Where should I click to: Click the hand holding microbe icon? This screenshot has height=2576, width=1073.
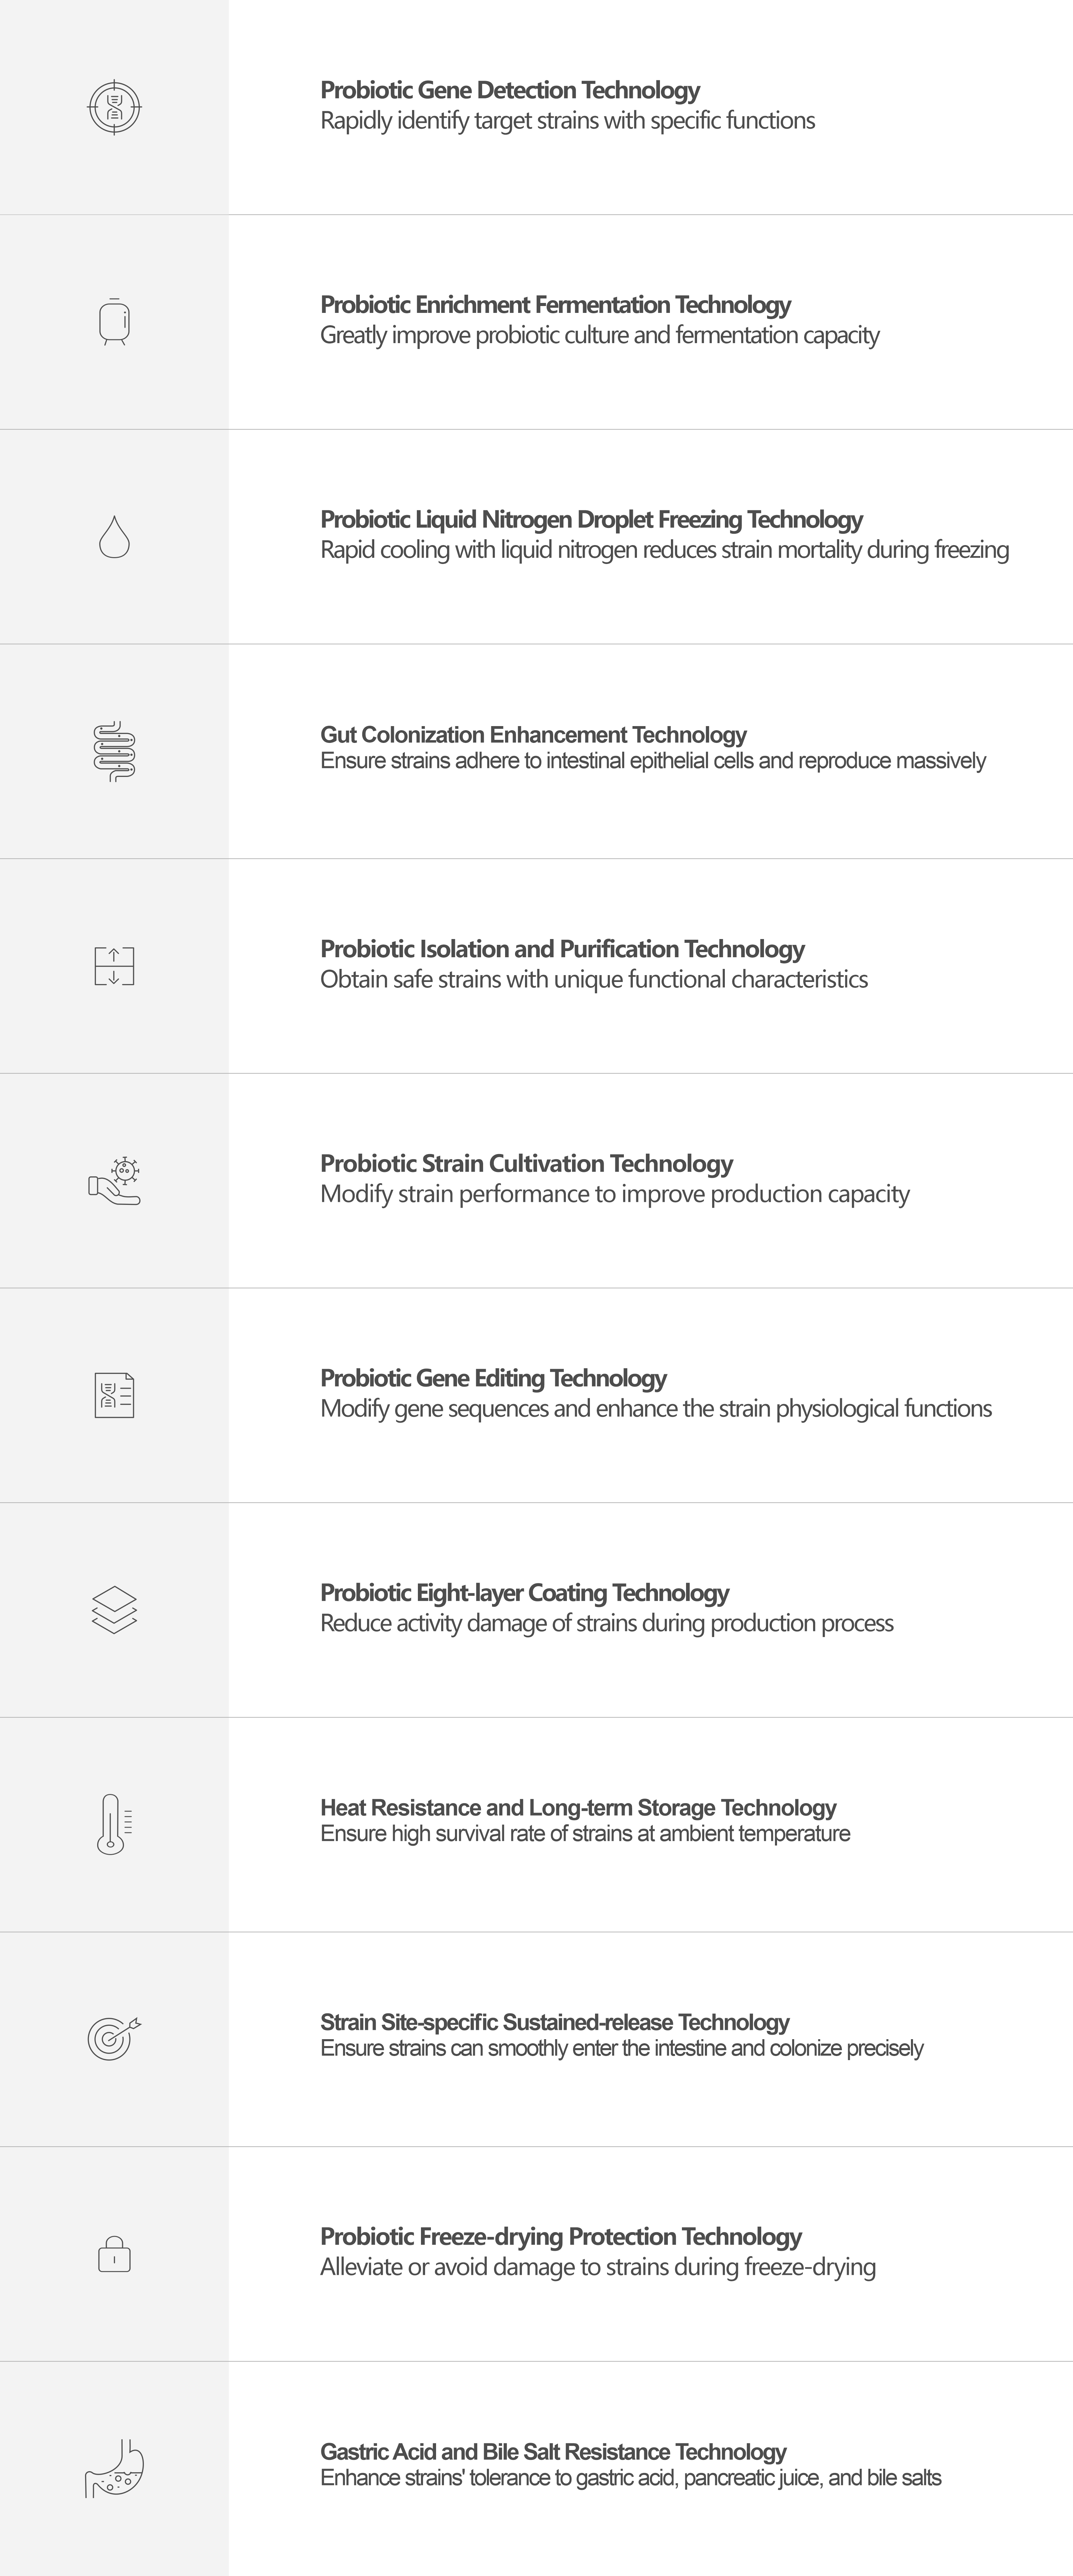(114, 1181)
